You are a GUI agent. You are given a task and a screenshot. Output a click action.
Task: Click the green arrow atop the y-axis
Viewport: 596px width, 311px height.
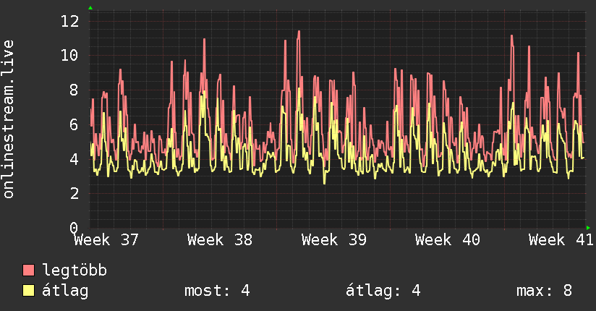coord(90,8)
